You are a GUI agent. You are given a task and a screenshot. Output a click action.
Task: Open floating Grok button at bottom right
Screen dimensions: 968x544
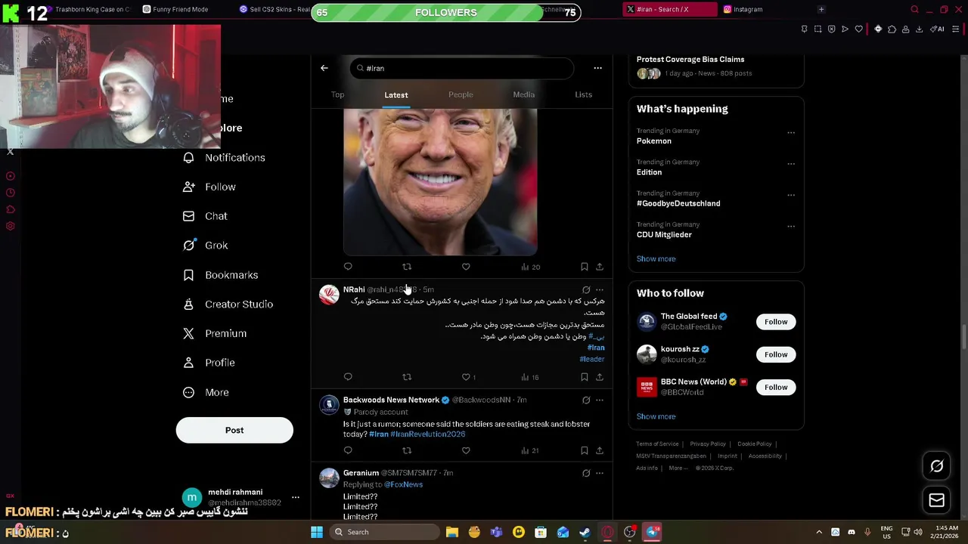pyautogui.click(x=936, y=466)
